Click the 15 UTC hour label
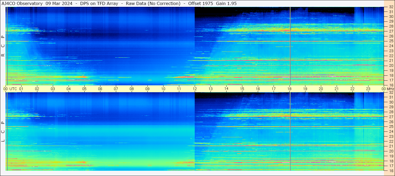Viewport: 395px width, 176px height. [x=242, y=89]
